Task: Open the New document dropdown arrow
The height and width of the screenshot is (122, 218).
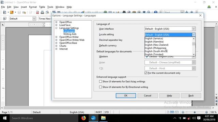Action: (8, 12)
